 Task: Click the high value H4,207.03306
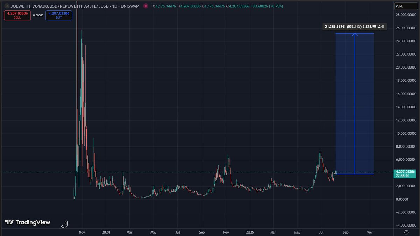click(189, 6)
